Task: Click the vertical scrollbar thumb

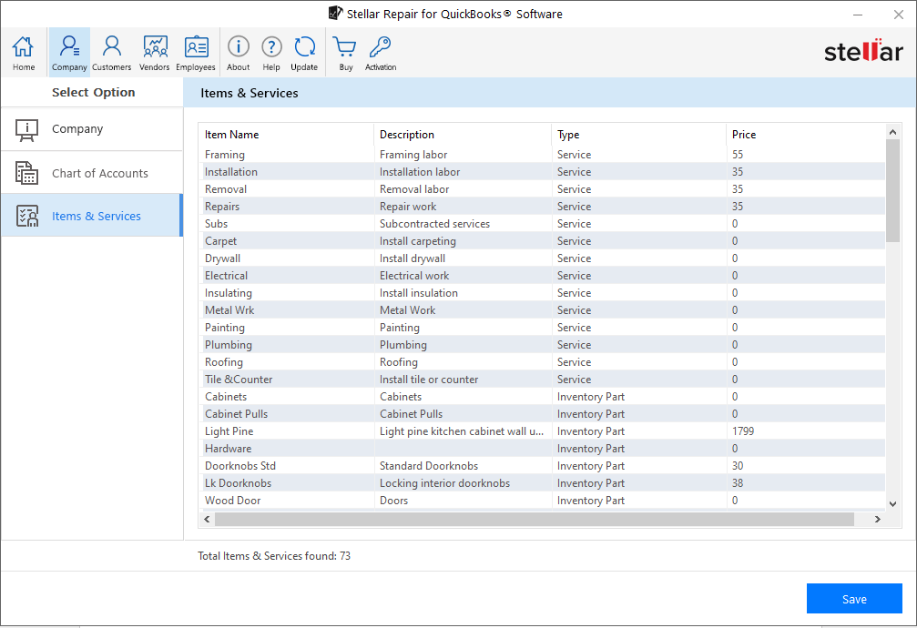Action: point(892,190)
